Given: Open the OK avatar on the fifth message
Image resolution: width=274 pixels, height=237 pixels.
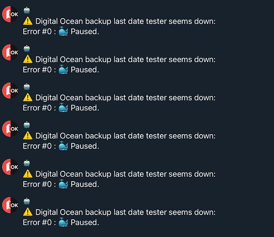Looking at the screenshot, I should coord(11,167).
